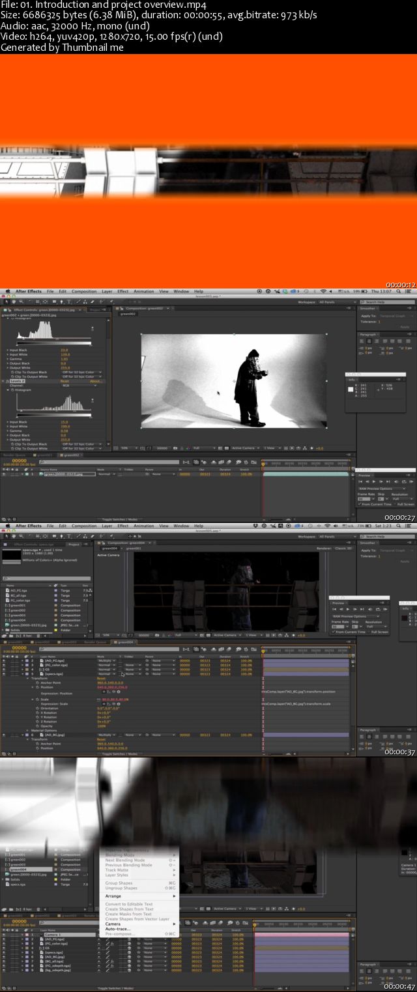The image size is (417, 992).
Task: Click the Orientation stopwatch under the [specs.tga] layer
Action: click(x=36, y=708)
